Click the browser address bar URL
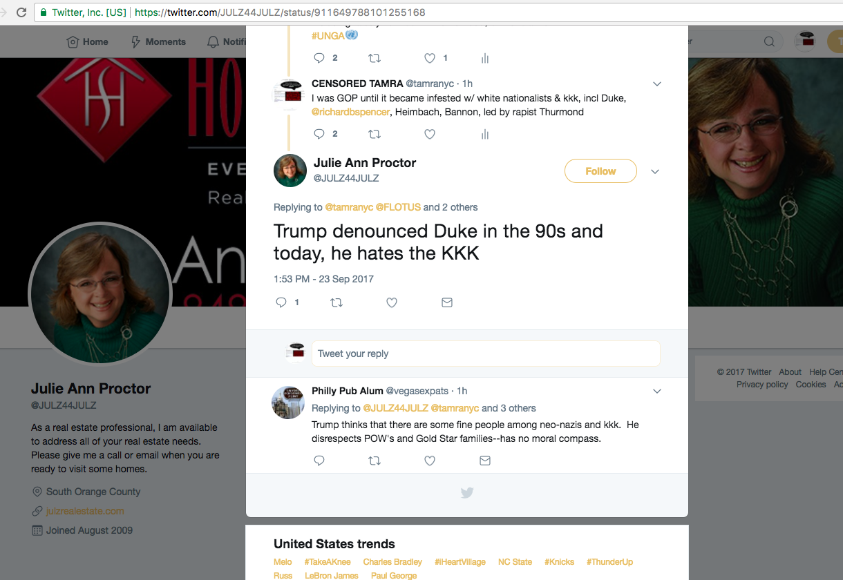The image size is (843, 580). tap(280, 12)
